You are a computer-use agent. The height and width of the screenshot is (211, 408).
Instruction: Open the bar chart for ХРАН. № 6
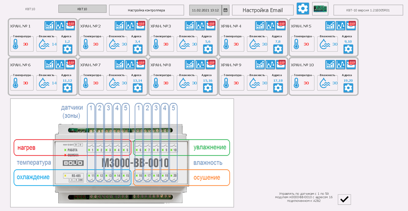point(49,64)
